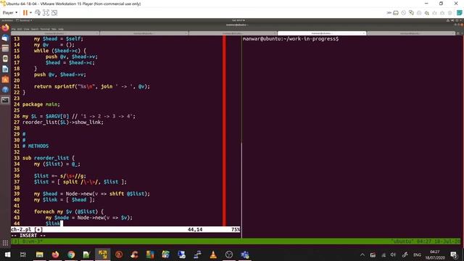The height and width of the screenshot is (261, 464).
Task: Click the '# METHODS' comment on line 31
Action: coord(36,146)
